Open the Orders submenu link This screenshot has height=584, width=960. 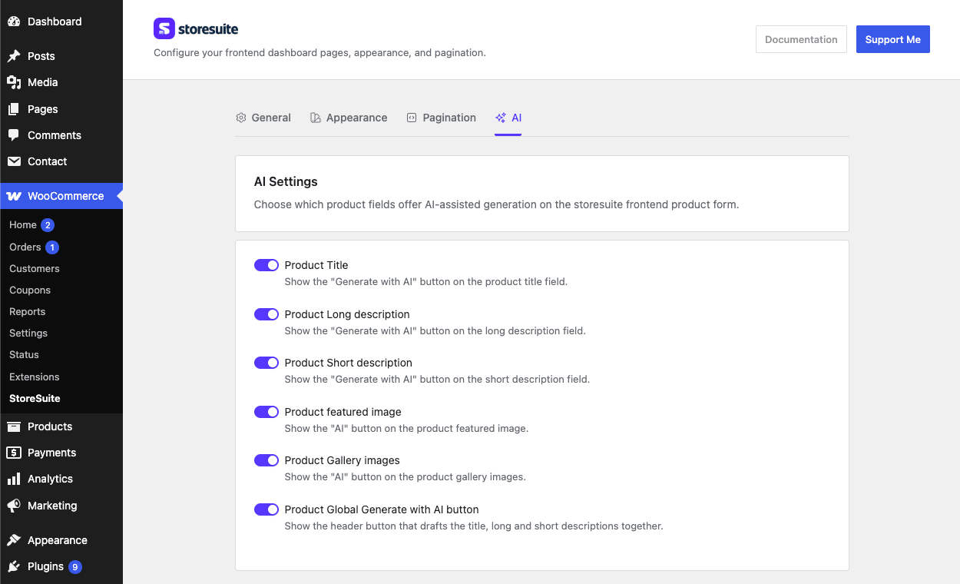tap(25, 247)
